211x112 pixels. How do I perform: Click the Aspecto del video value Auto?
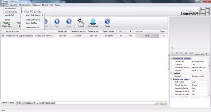tap(193, 88)
